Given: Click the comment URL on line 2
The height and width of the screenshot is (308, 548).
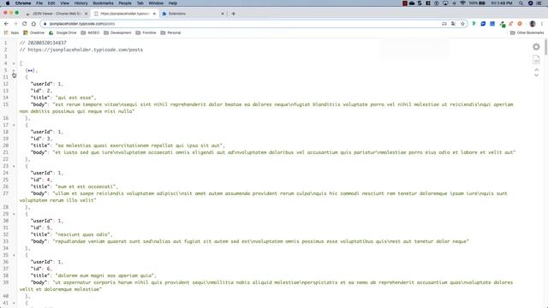Looking at the screenshot, I should 86,50.
